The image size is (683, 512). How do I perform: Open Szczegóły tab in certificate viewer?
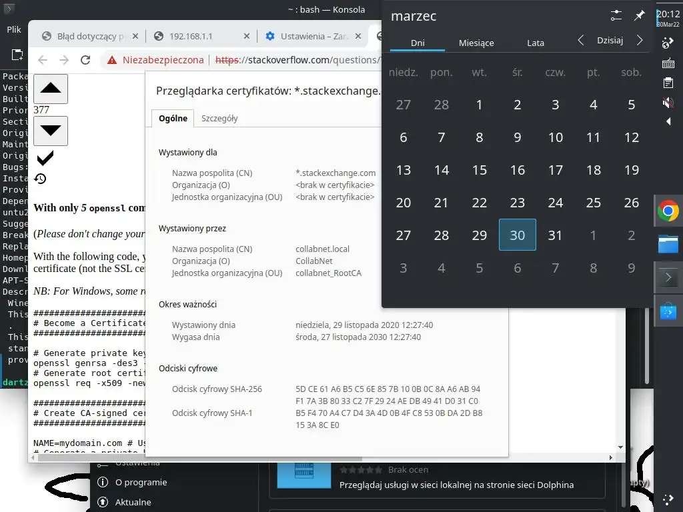pos(219,119)
